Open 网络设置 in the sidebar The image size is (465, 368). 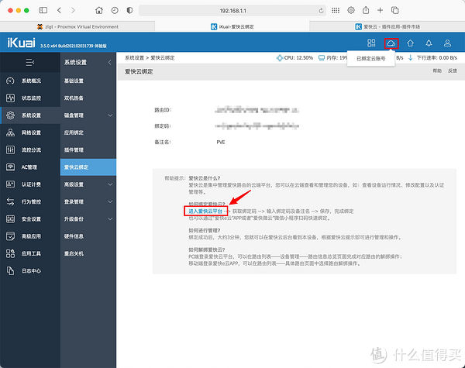[30, 132]
